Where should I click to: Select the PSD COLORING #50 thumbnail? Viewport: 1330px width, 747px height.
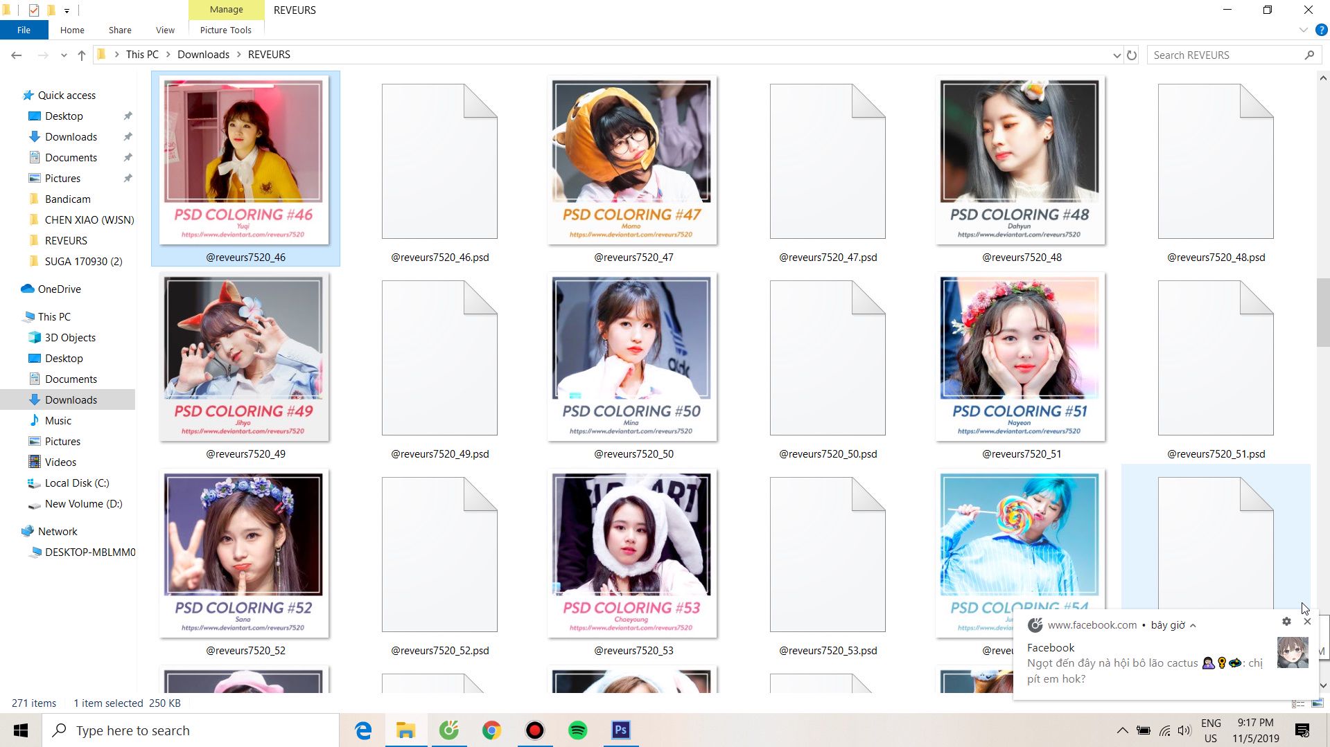[x=631, y=357]
